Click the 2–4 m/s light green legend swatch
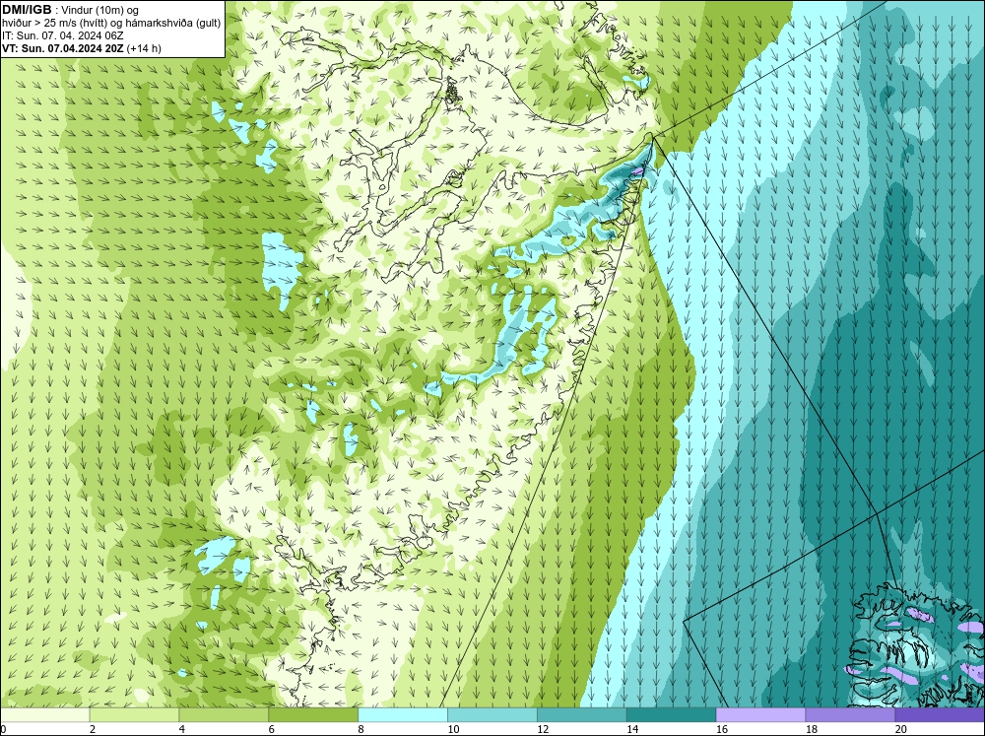The height and width of the screenshot is (736, 985). point(134,714)
